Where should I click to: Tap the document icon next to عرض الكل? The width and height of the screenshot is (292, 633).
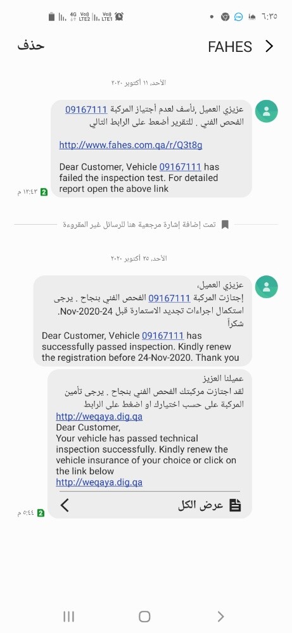click(x=236, y=505)
